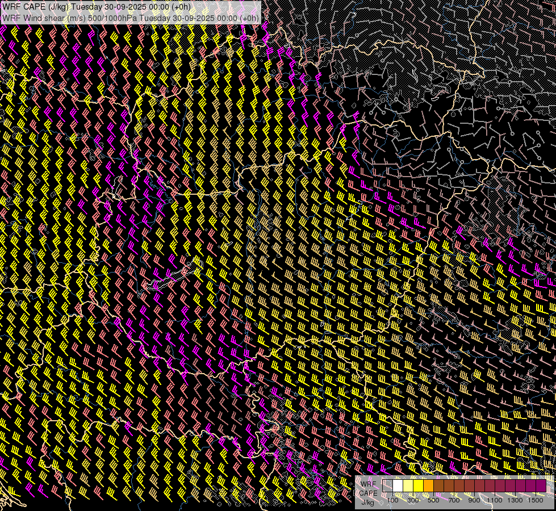The width and height of the screenshot is (556, 511).
Task: Click the WRF text in legend box
Action: tap(368, 483)
